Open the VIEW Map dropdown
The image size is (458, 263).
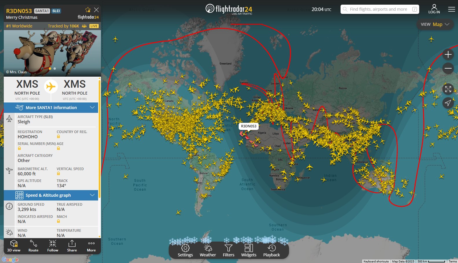pyautogui.click(x=435, y=24)
